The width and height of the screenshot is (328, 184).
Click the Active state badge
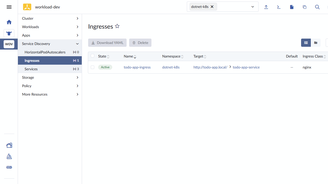pyautogui.click(x=105, y=67)
